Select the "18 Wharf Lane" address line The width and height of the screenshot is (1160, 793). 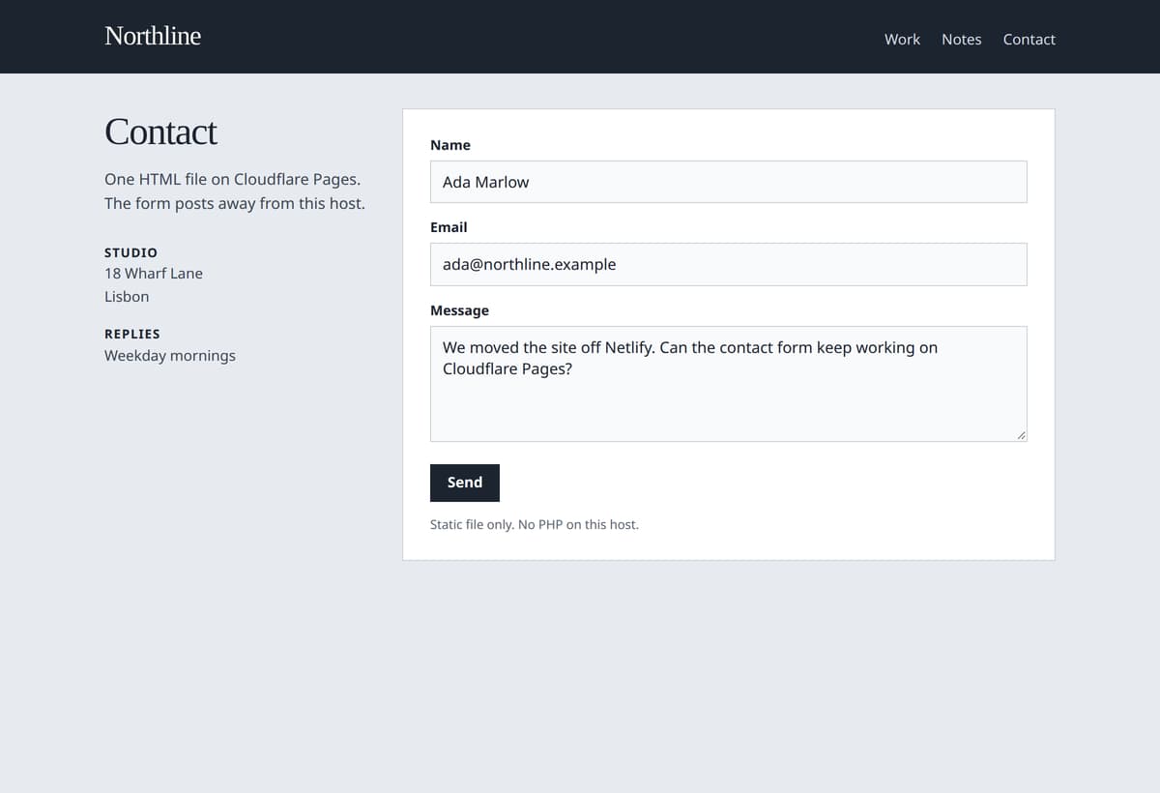154,274
